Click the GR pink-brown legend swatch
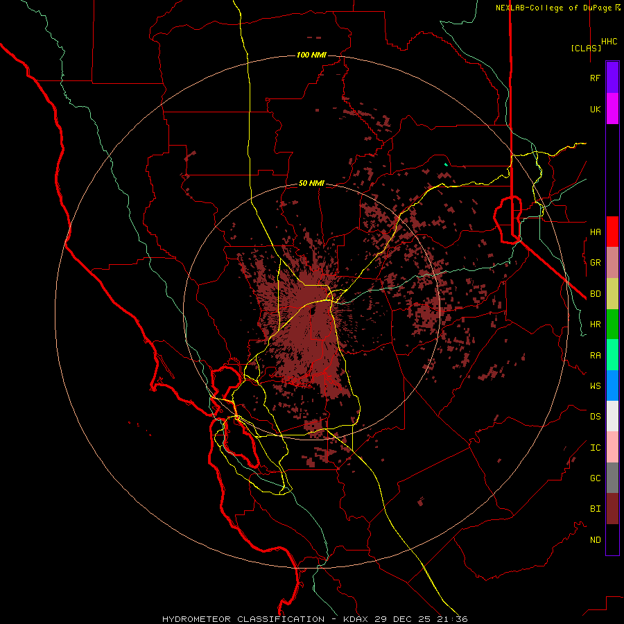 612,263
